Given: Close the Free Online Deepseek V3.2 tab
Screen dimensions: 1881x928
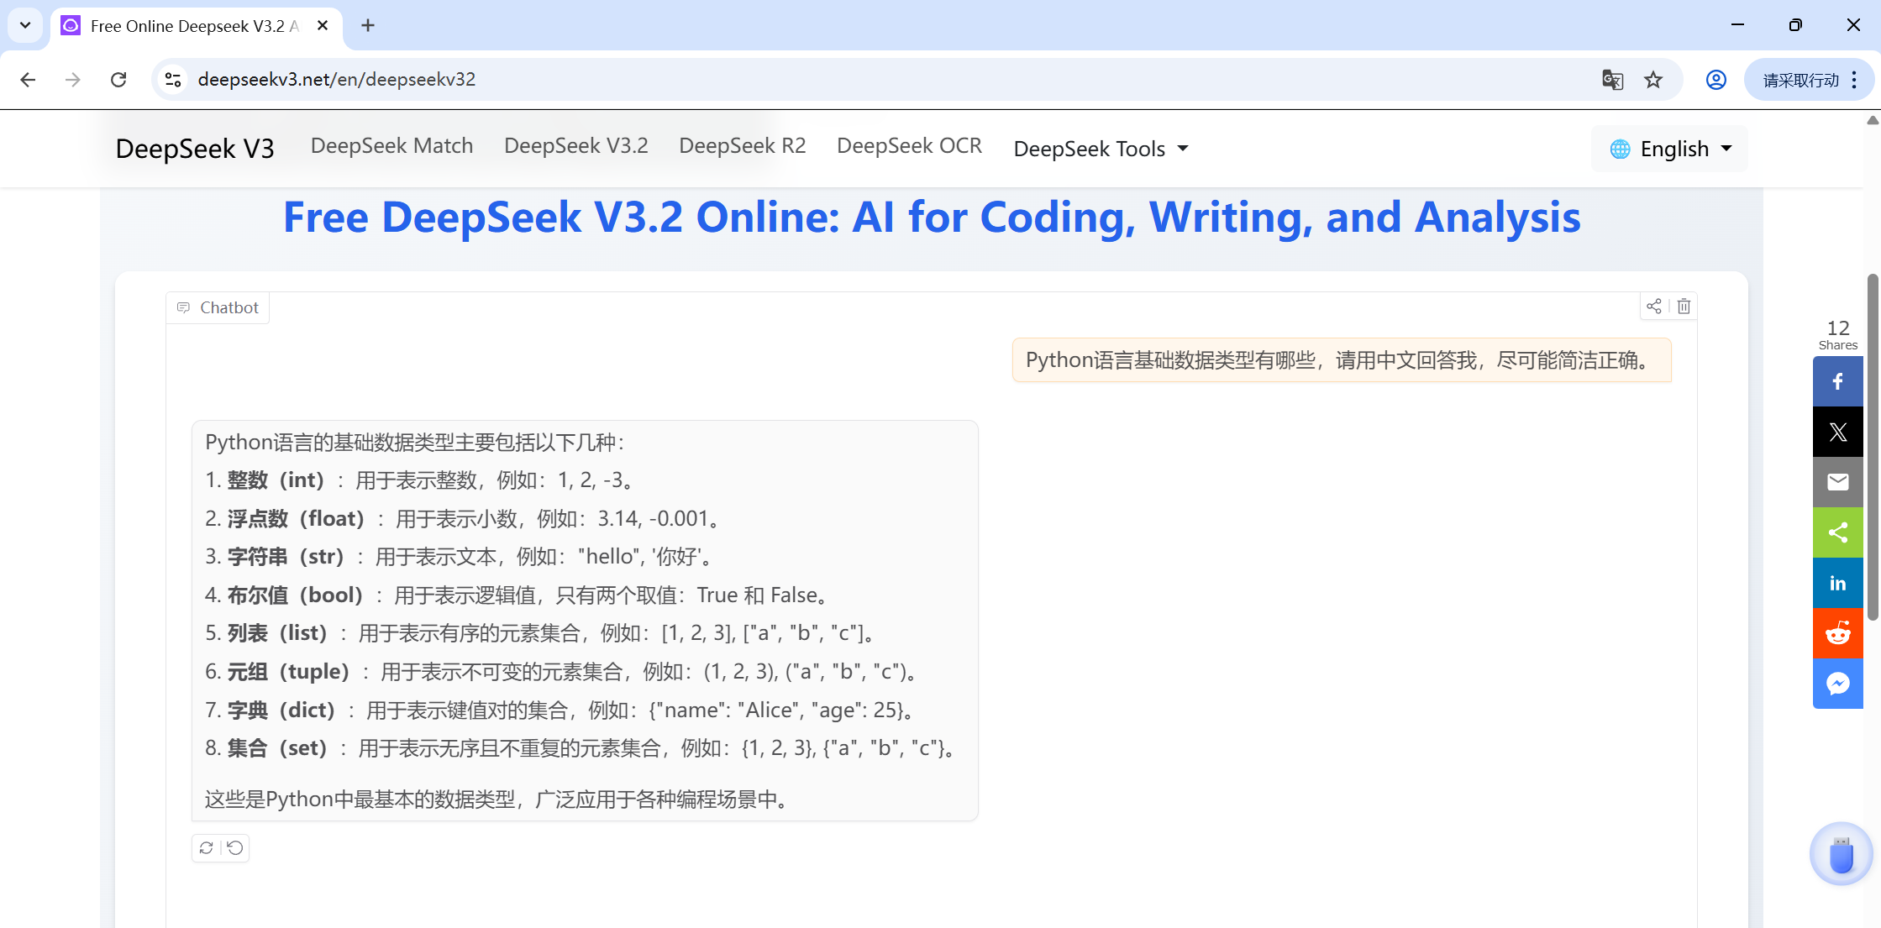Looking at the screenshot, I should point(323,26).
